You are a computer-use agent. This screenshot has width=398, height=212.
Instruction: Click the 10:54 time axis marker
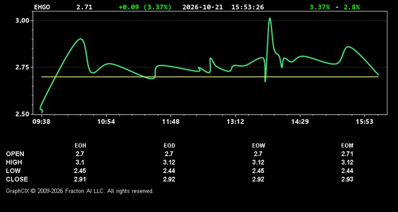point(106,122)
